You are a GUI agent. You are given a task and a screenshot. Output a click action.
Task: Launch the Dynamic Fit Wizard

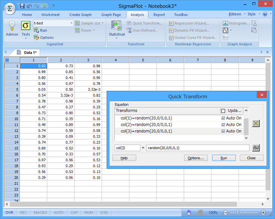[189, 31]
